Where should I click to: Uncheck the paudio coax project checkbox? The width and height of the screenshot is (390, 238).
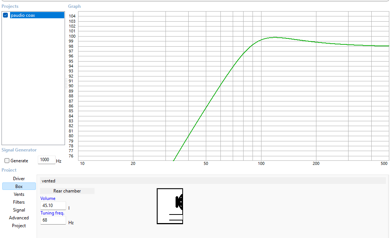click(x=6, y=15)
